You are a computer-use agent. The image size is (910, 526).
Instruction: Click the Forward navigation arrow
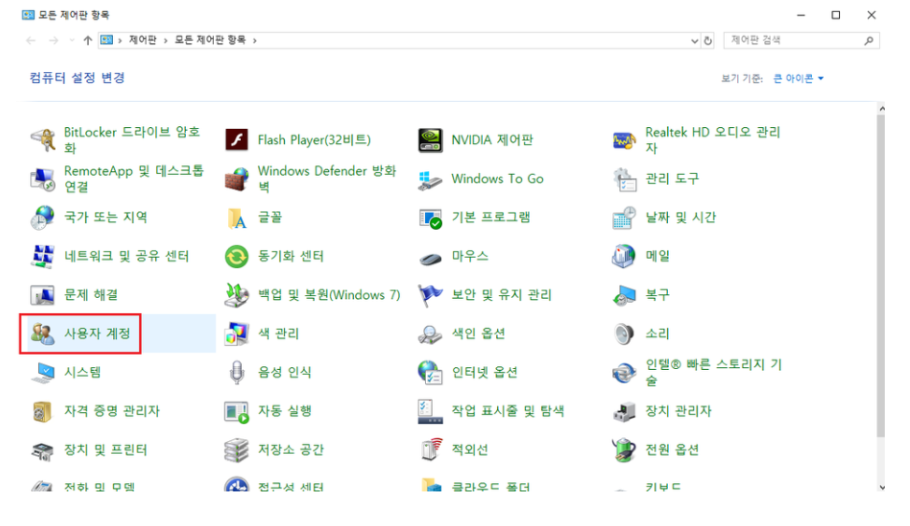coord(53,40)
